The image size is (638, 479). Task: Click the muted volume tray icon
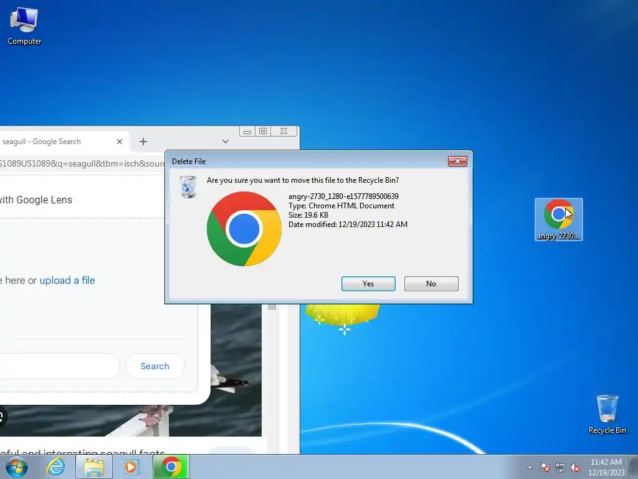pos(575,467)
